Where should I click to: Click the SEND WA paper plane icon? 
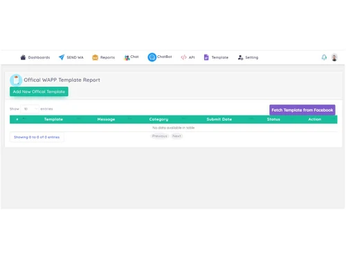pos(62,57)
